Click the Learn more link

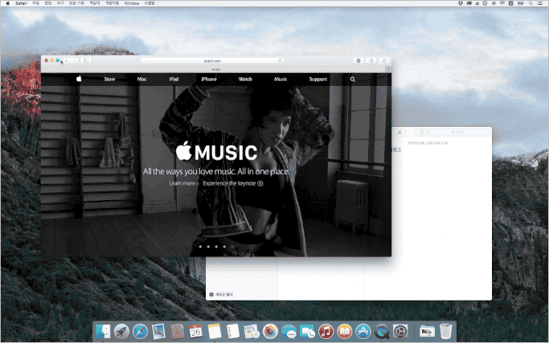(183, 183)
